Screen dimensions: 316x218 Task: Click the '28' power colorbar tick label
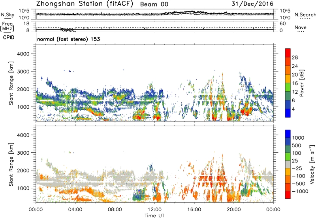click(295, 57)
